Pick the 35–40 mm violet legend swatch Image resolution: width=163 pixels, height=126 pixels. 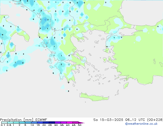click(64, 123)
